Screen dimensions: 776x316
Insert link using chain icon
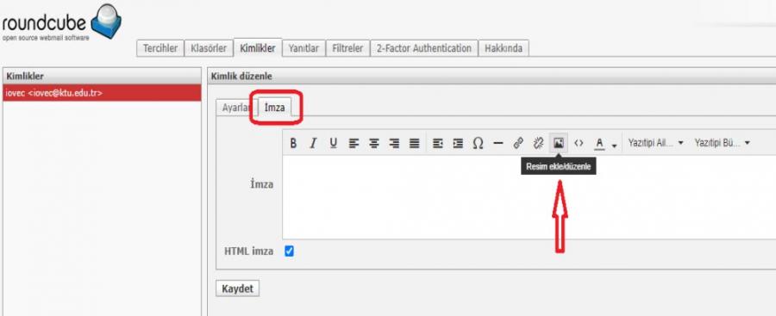tap(518, 144)
